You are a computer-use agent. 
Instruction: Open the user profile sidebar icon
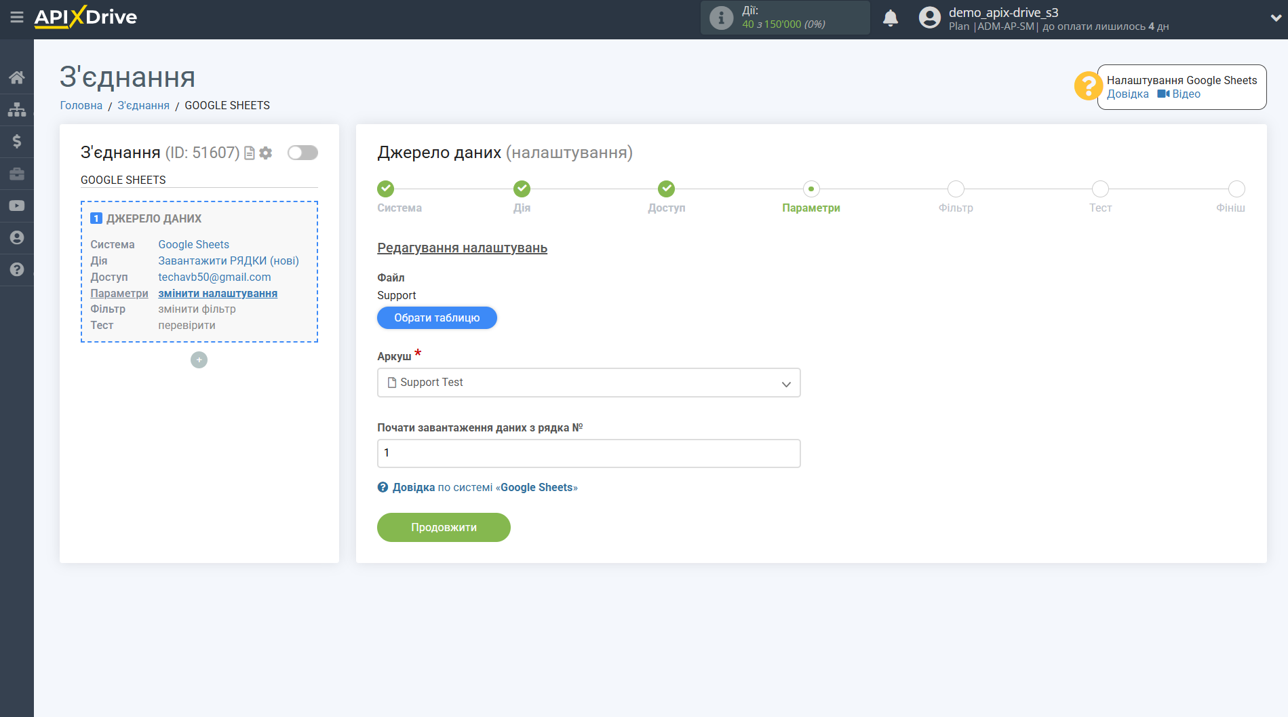point(17,237)
